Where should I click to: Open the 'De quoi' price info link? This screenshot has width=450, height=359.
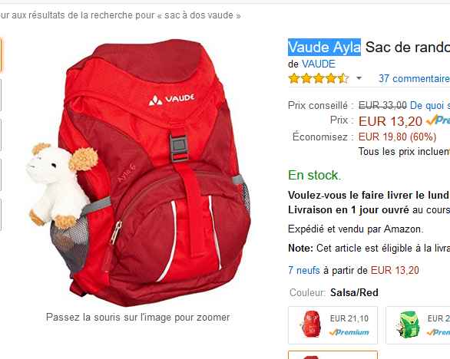pos(430,105)
